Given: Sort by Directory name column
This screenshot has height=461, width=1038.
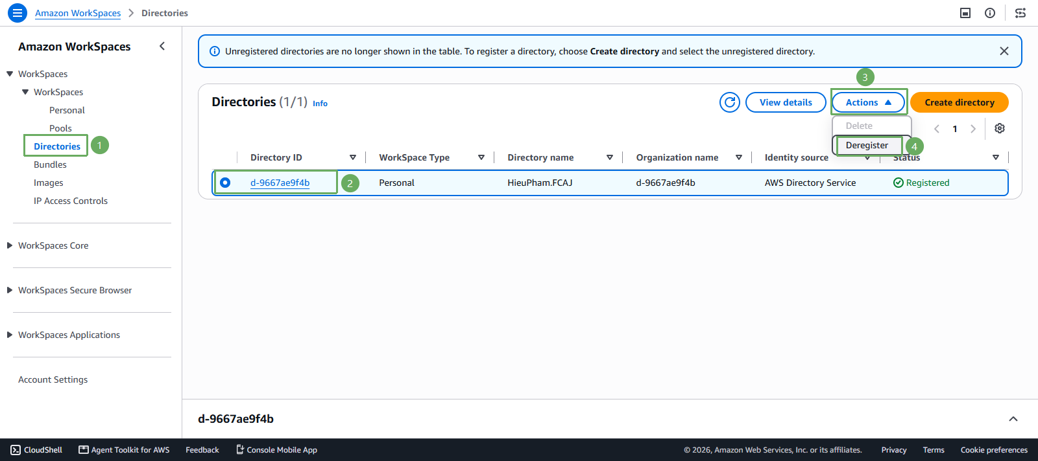Looking at the screenshot, I should [610, 157].
